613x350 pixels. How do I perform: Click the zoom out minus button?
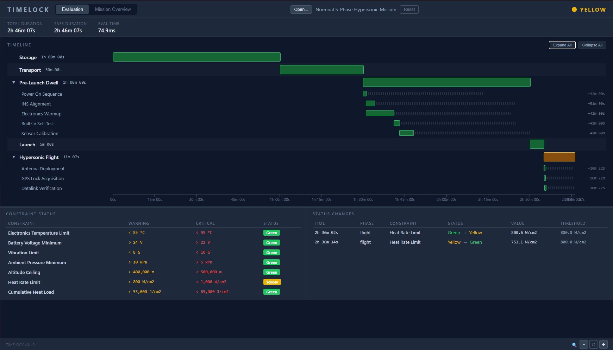pos(584,344)
